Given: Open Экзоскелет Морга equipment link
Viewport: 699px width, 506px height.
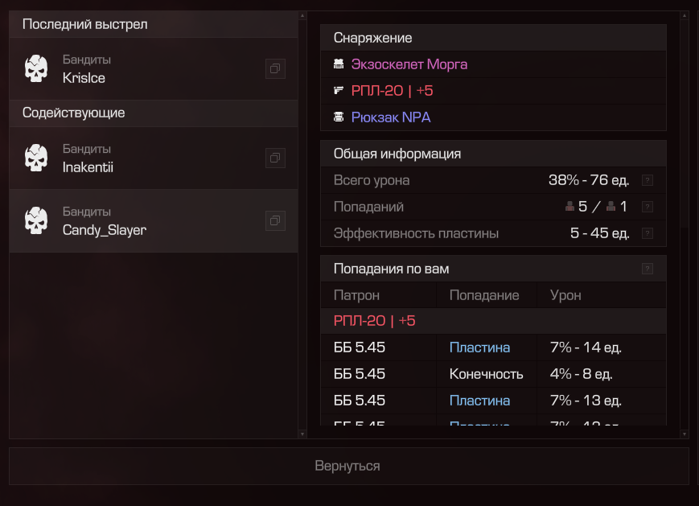Looking at the screenshot, I should tap(409, 64).
